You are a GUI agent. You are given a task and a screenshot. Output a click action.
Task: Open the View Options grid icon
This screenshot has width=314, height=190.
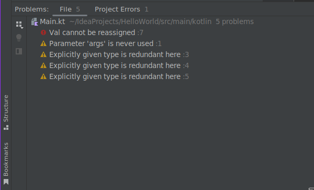[x=19, y=25]
